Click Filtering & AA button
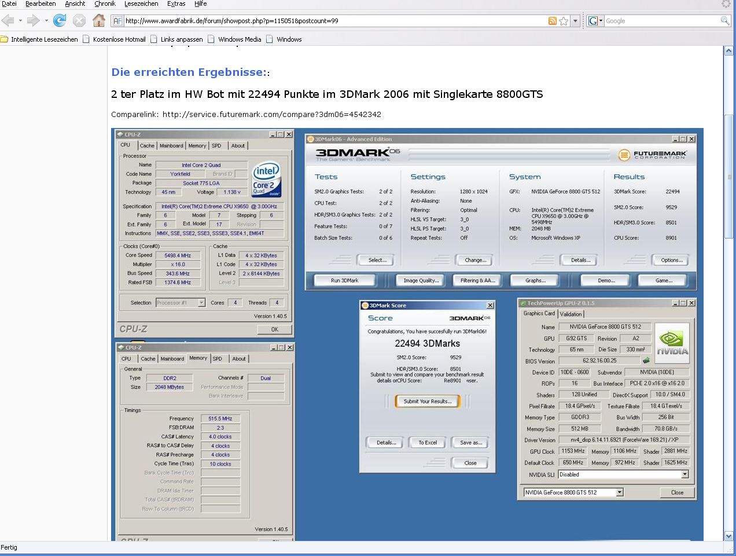Screen dimensions: 736x556 pos(478,280)
